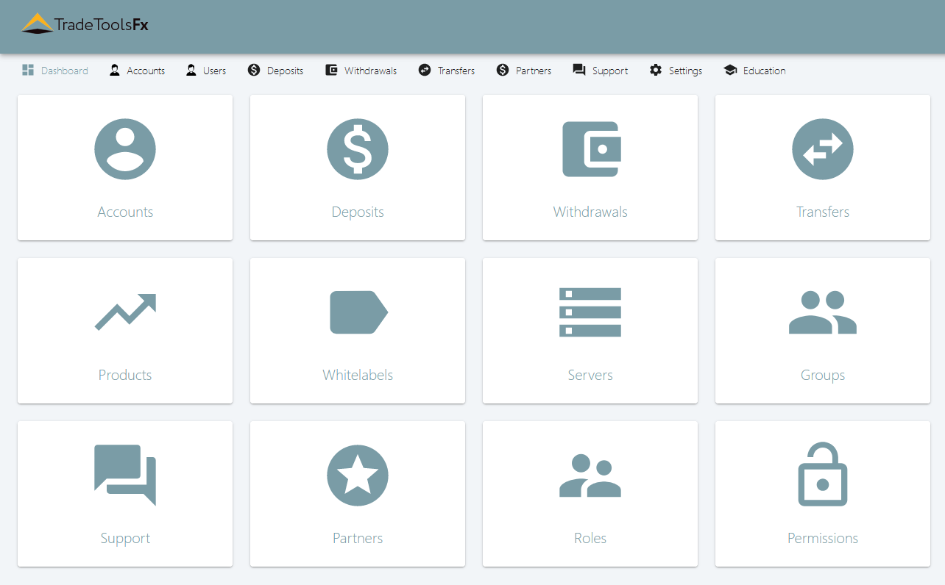Screen dimensions: 945x585
Task: Open Withdrawals via the wallet icon
Action: [590, 149]
